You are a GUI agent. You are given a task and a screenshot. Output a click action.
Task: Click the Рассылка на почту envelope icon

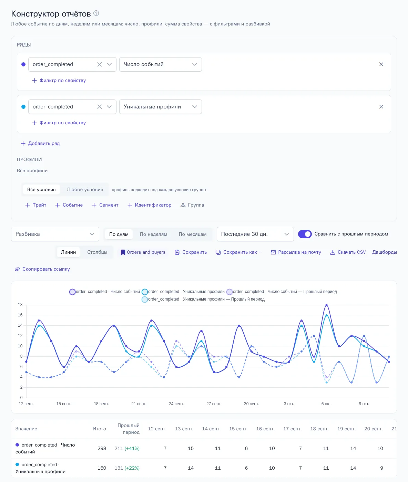(x=273, y=252)
